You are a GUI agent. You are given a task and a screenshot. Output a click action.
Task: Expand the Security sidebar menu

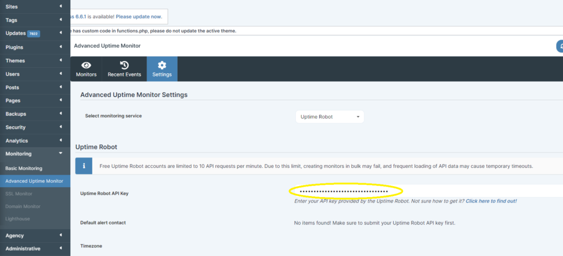tap(35, 127)
